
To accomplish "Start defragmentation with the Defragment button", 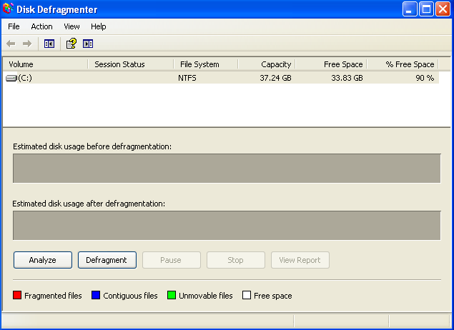I will point(107,260).
